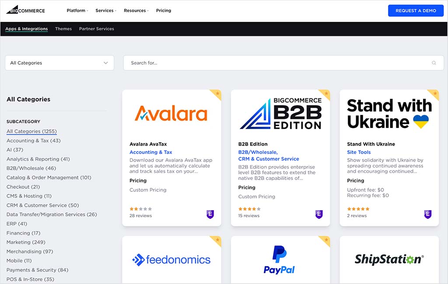The width and height of the screenshot is (448, 284).
Task: Click the purple badge on Avalara card
Action: [x=210, y=214]
